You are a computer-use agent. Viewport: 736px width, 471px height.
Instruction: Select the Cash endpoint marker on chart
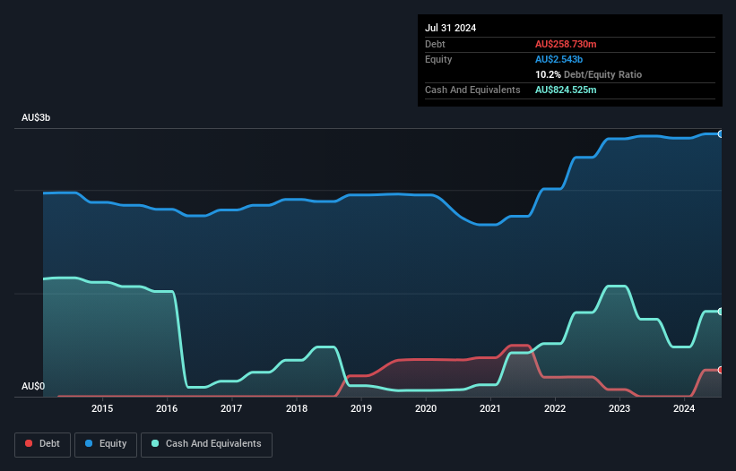721,312
